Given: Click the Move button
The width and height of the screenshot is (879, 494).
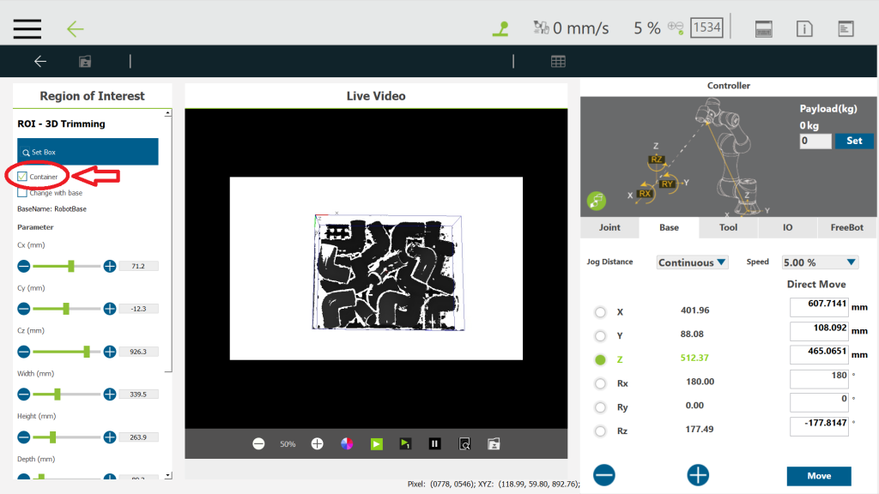Looking at the screenshot, I should [x=818, y=476].
